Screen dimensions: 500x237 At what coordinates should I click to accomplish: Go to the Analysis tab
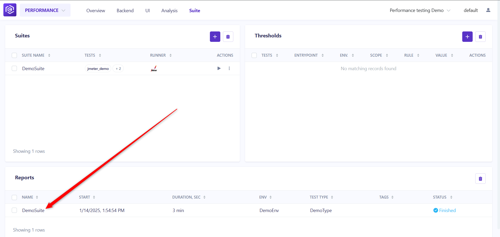click(169, 11)
